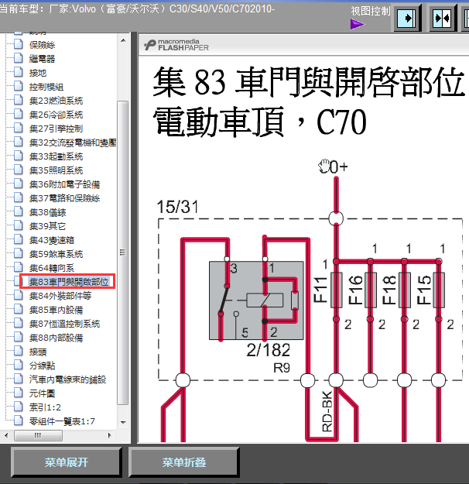Select 零組件一覽表1:7 entry
The width and height of the screenshot is (469, 484).
click(x=62, y=421)
